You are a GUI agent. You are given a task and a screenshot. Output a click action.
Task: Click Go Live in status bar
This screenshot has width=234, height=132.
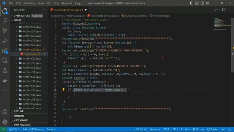[198, 129]
